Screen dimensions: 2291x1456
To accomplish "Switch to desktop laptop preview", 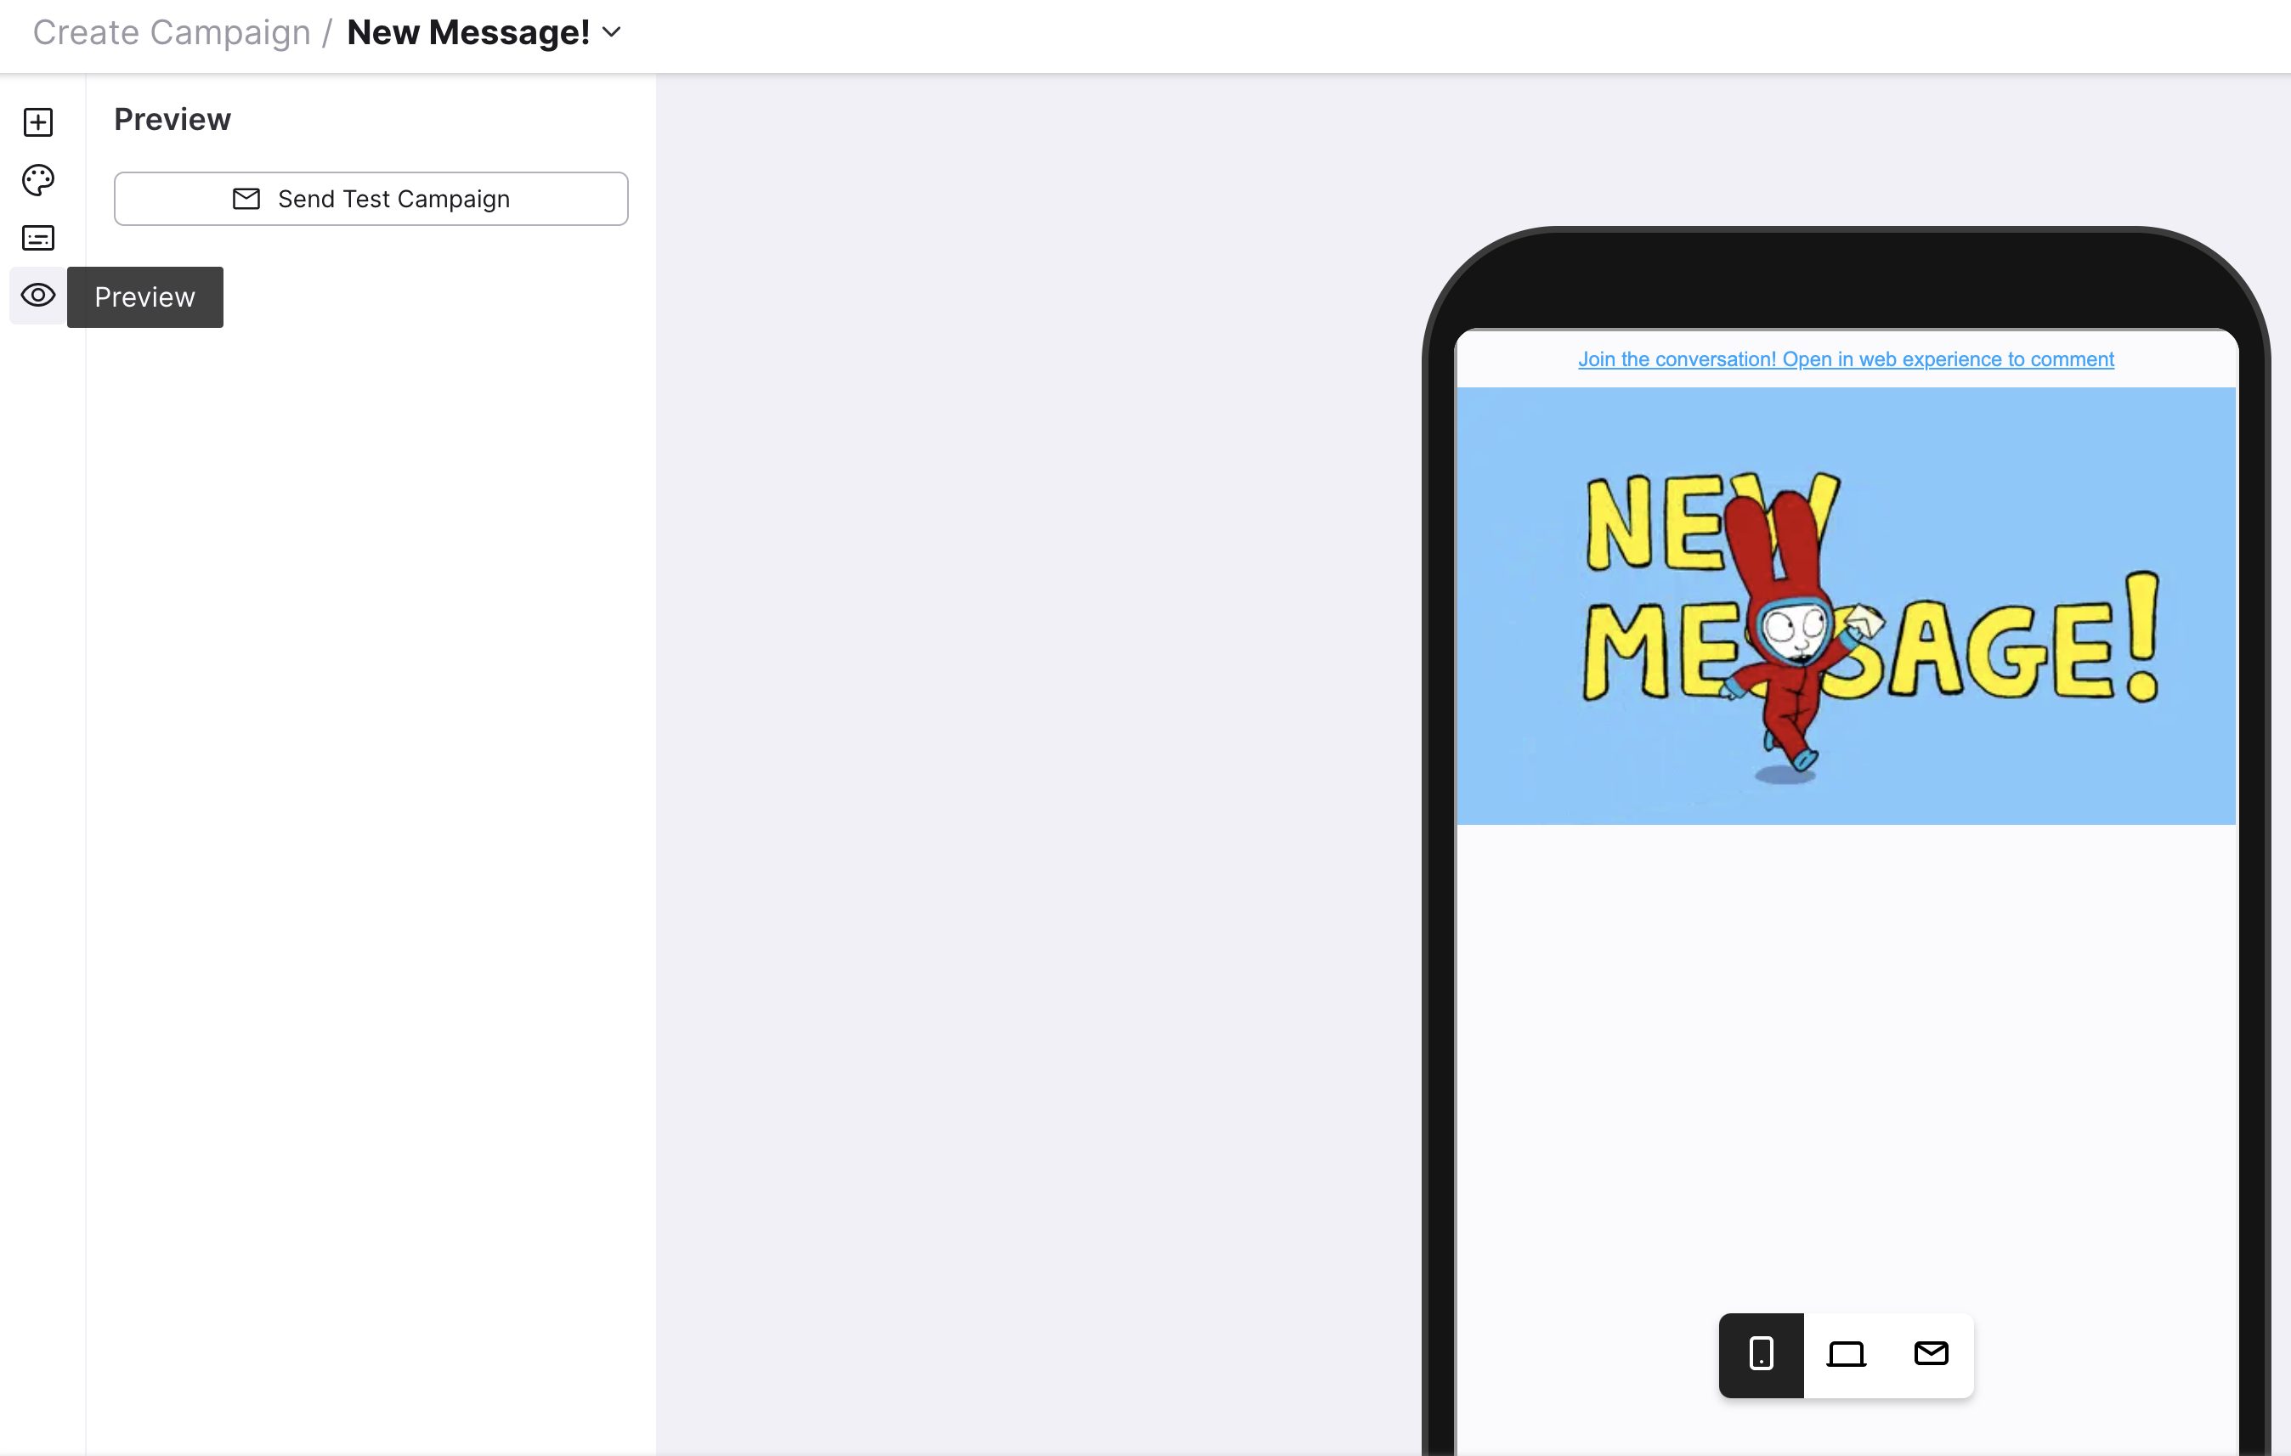I will point(1846,1354).
